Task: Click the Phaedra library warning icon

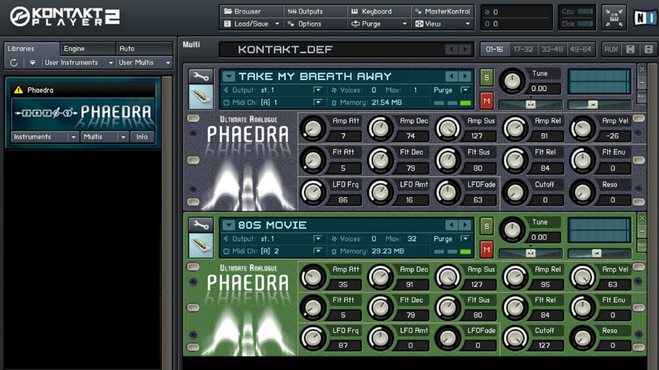Action: point(18,90)
